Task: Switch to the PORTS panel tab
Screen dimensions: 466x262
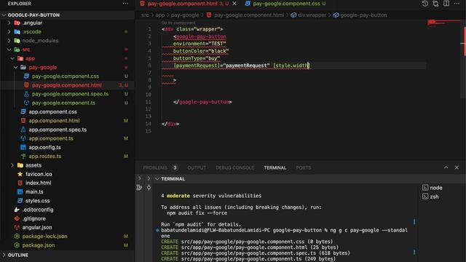Action: tap(304, 168)
